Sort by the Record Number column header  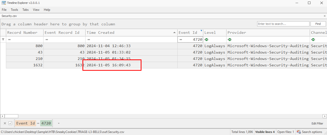pyautogui.click(x=25, y=33)
